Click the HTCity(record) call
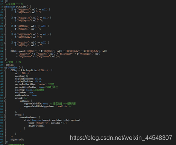 [x=37, y=126]
